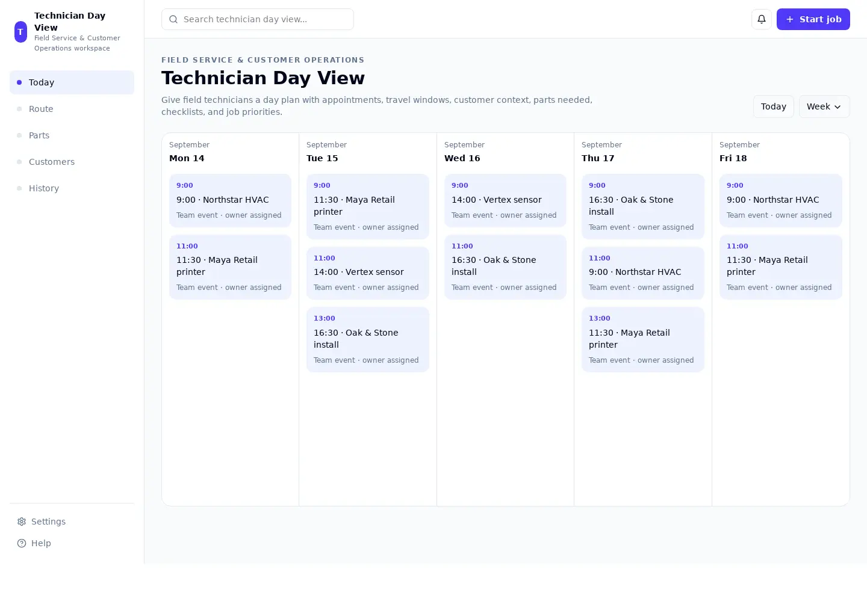Screen dimensions: 867x616
Task: Open Monday's 9:00 Northstar HVAC event
Action: pos(230,200)
